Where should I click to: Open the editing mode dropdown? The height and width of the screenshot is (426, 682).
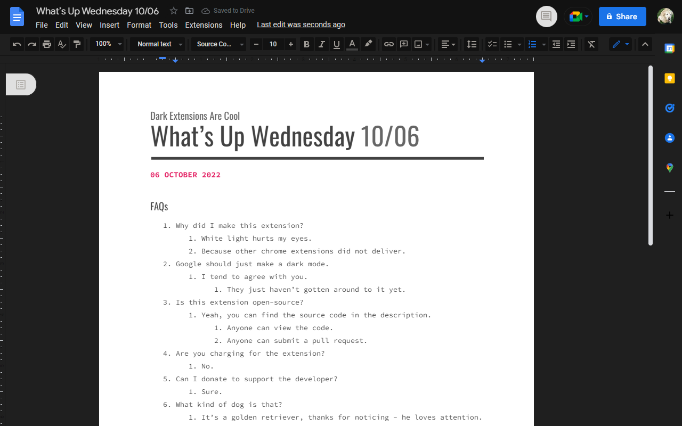click(x=620, y=44)
